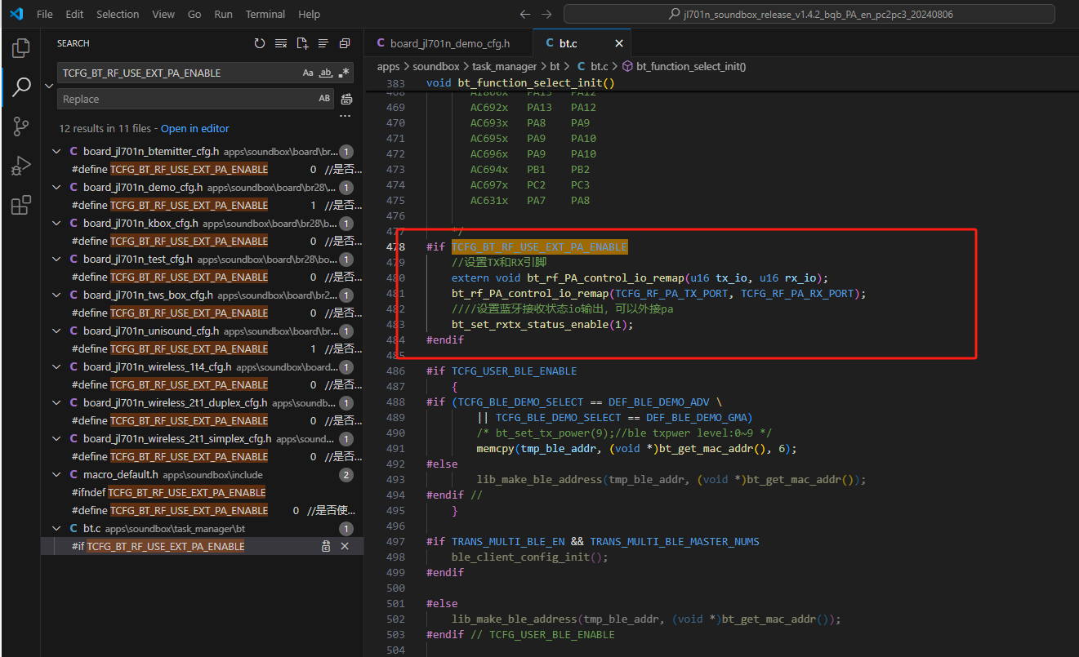Click the Search magnifier icon in activity bar
The image size is (1079, 657).
pyautogui.click(x=21, y=87)
